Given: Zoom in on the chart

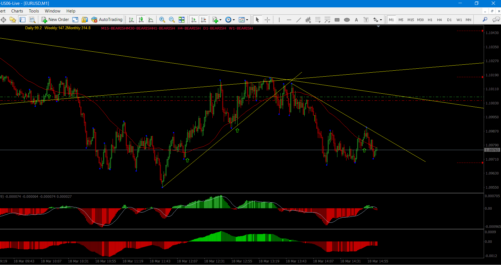Looking at the screenshot, I should (x=162, y=20).
